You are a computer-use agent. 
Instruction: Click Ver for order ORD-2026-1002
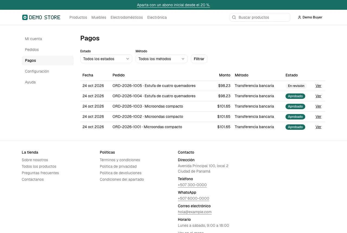(319, 116)
